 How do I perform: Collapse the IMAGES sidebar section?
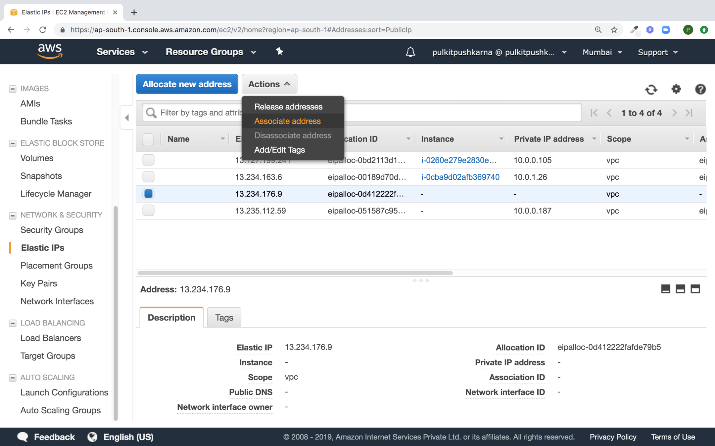tap(13, 89)
